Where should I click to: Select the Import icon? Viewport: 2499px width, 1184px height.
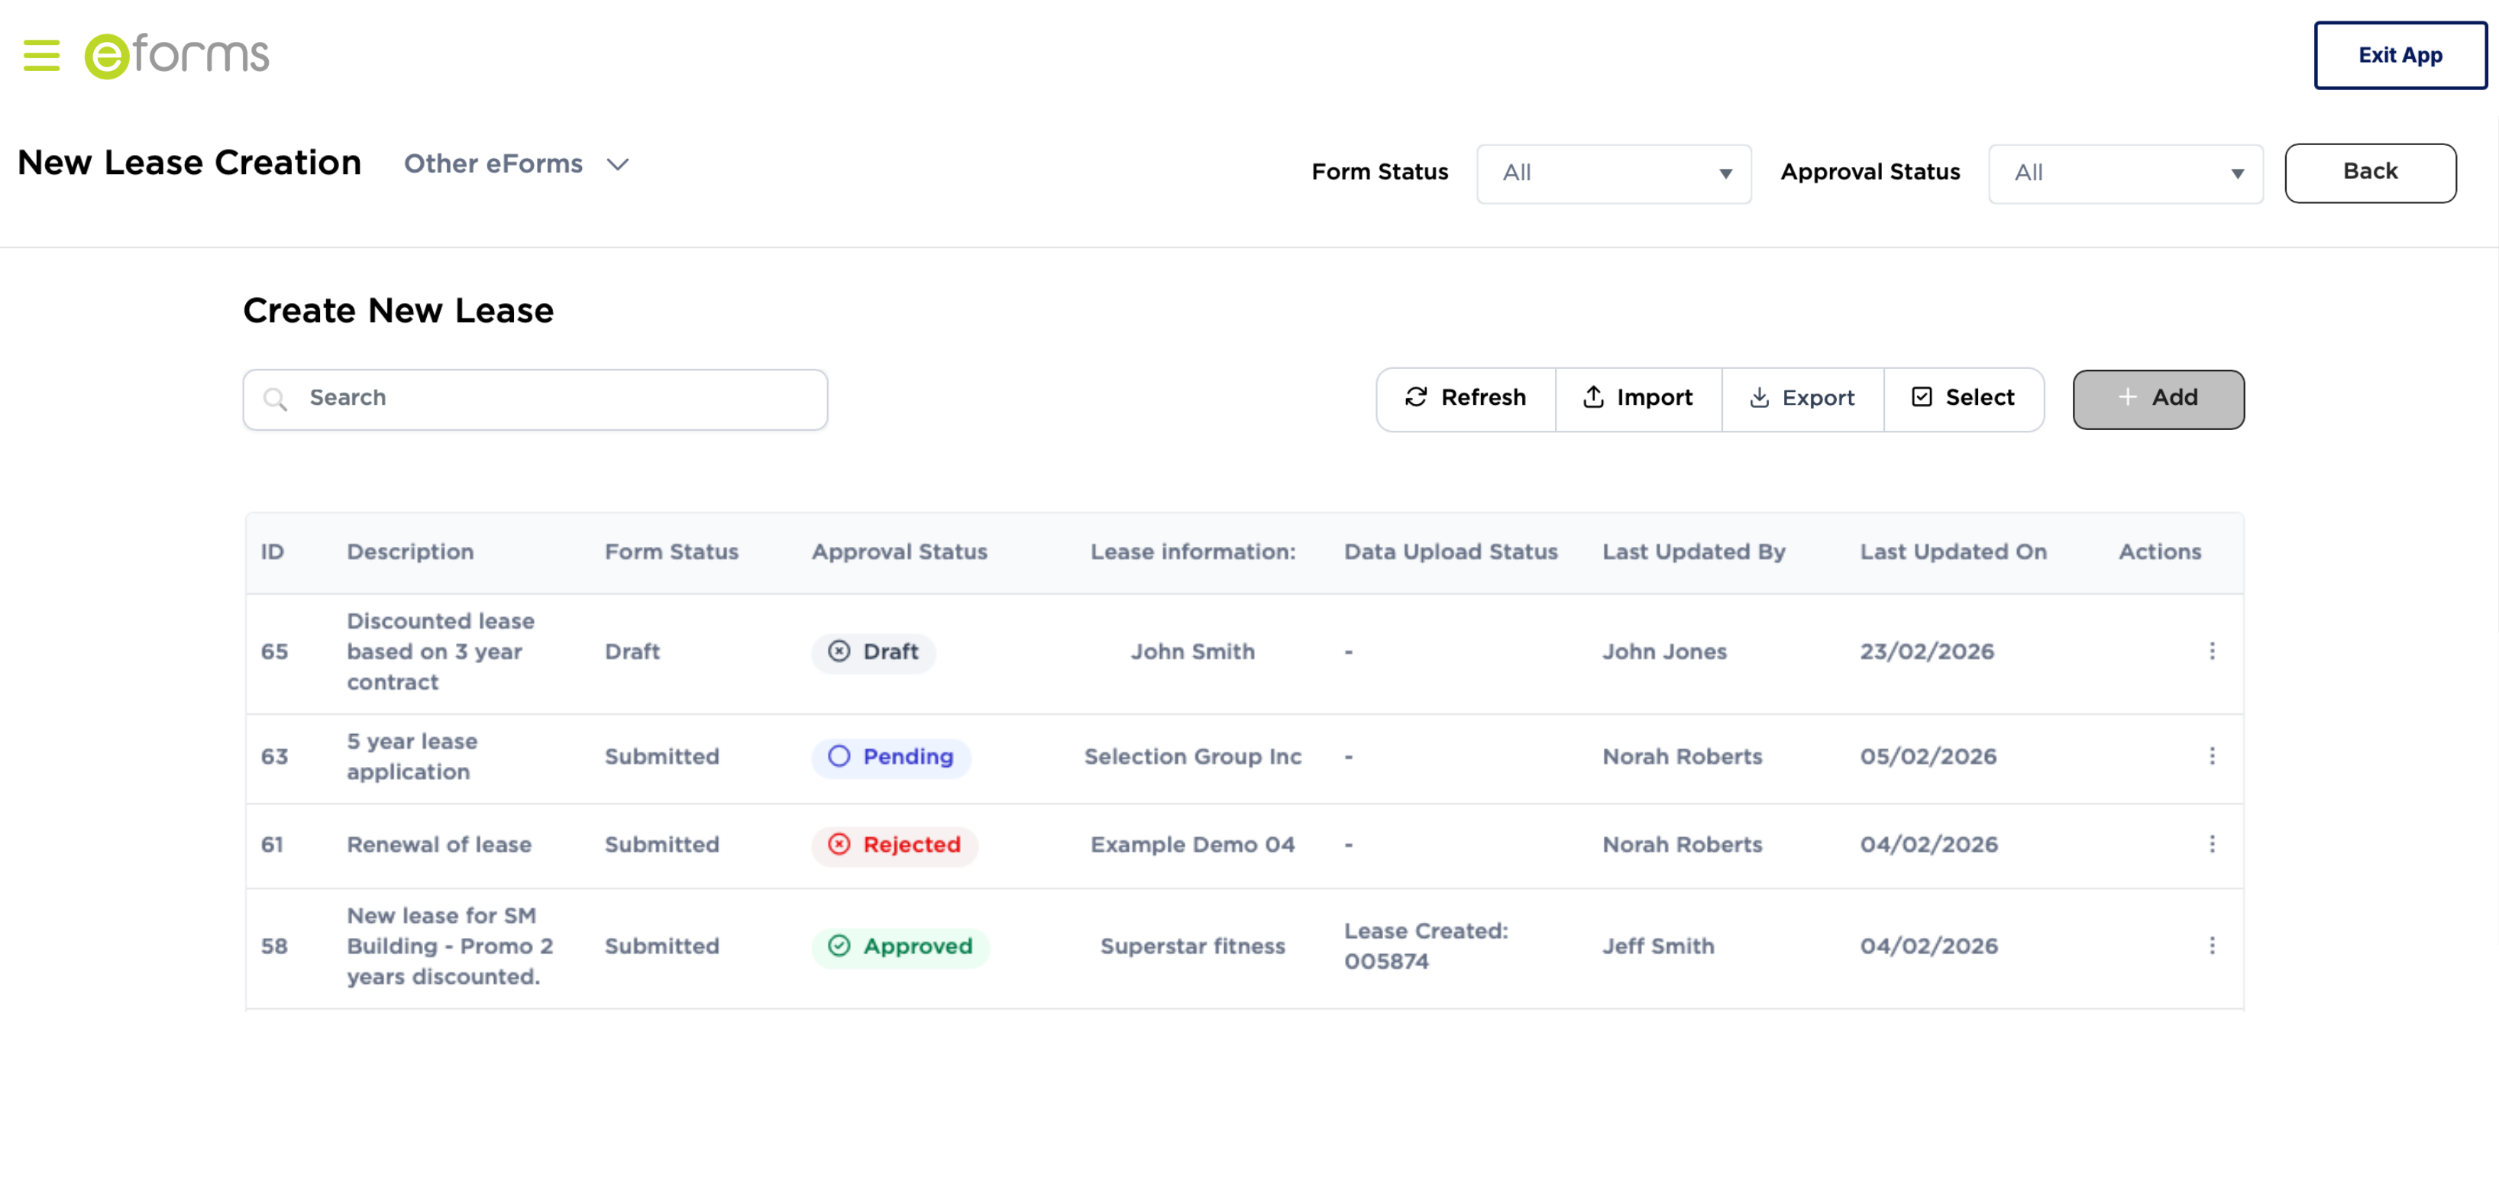click(1594, 397)
